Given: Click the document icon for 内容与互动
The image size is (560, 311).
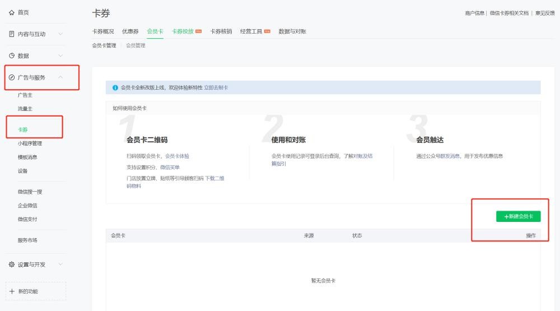Looking at the screenshot, I should pos(12,34).
